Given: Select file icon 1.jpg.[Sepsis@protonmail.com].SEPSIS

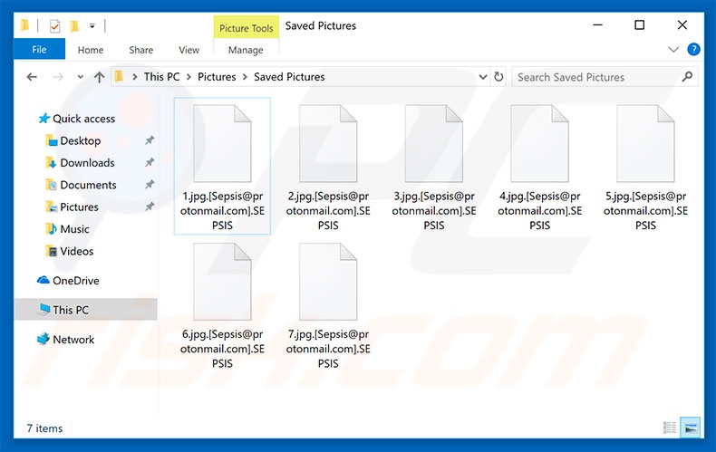Looking at the screenshot, I should tap(222, 144).
